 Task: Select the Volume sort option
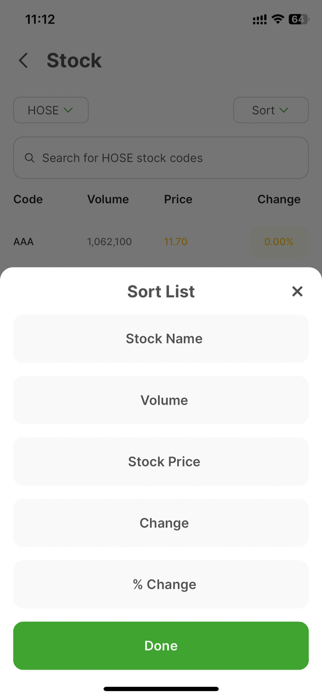point(161,400)
